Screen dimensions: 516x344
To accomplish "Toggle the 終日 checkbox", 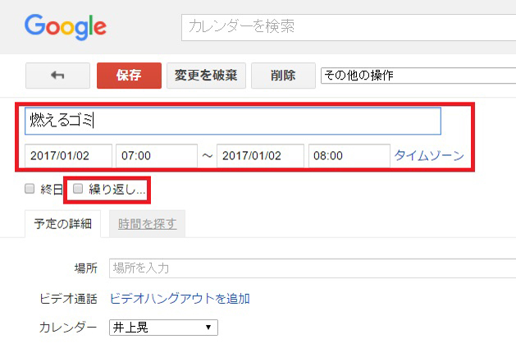I will click(30, 189).
